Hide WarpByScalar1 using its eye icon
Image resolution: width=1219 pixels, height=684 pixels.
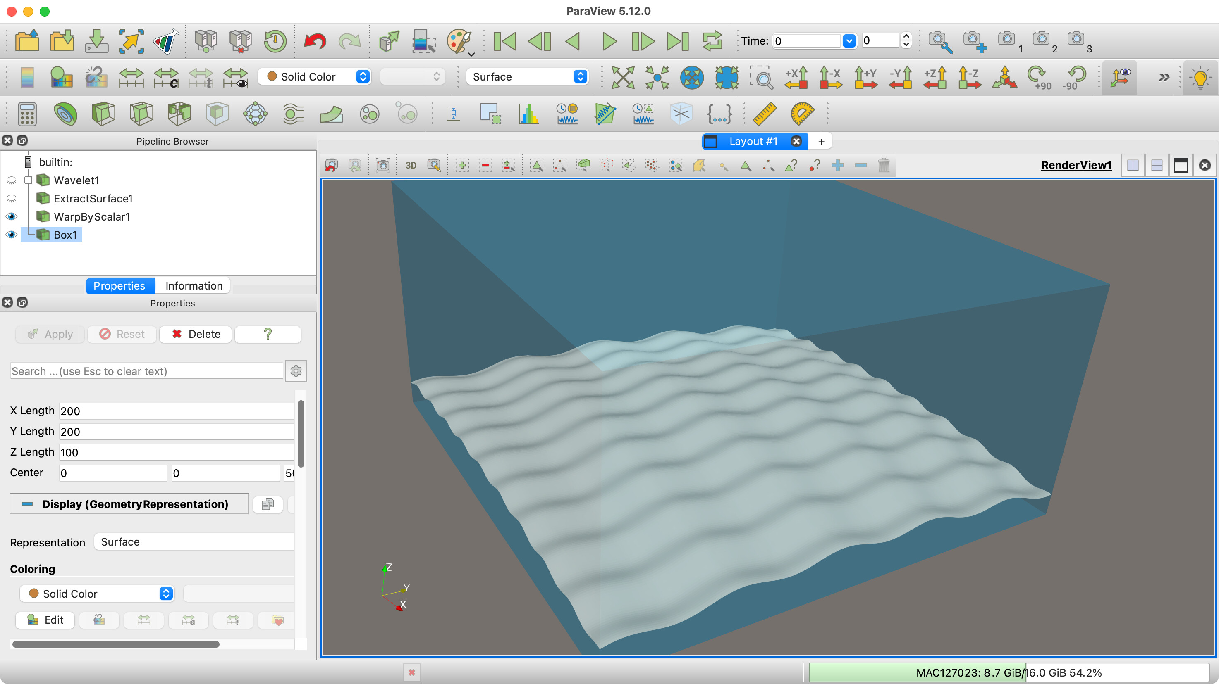tap(11, 216)
